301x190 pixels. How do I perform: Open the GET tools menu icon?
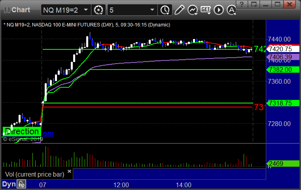pyautogui.click(x=206, y=10)
